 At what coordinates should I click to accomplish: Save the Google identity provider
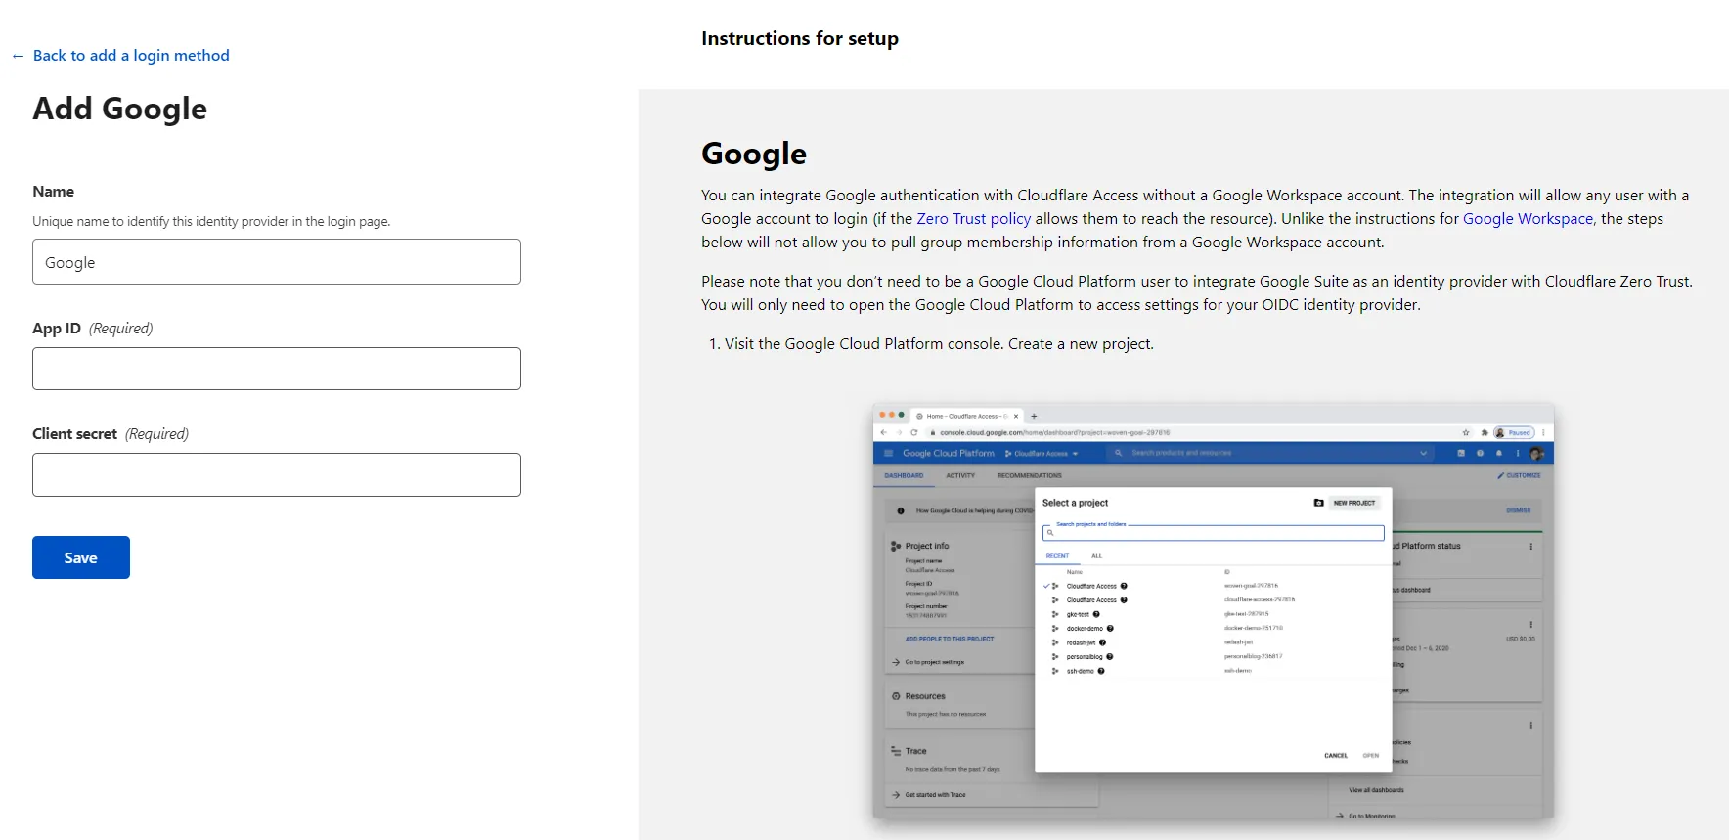[81, 557]
